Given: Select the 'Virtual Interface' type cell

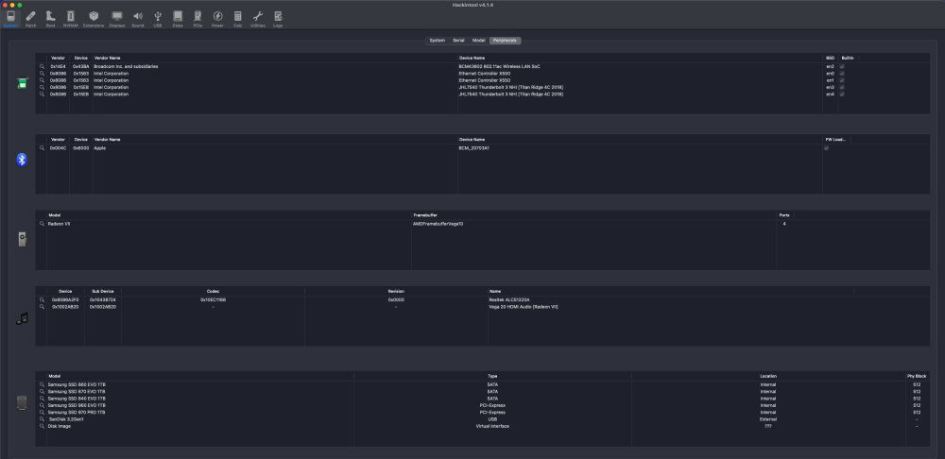Looking at the screenshot, I should [492, 426].
